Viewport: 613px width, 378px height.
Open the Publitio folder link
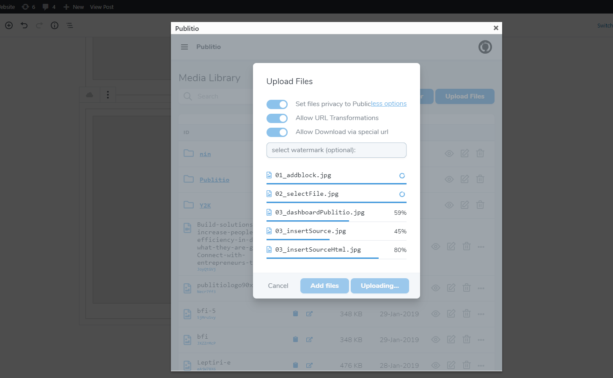(214, 180)
